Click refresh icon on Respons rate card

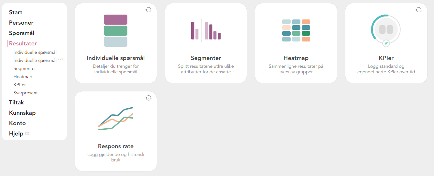click(149, 98)
